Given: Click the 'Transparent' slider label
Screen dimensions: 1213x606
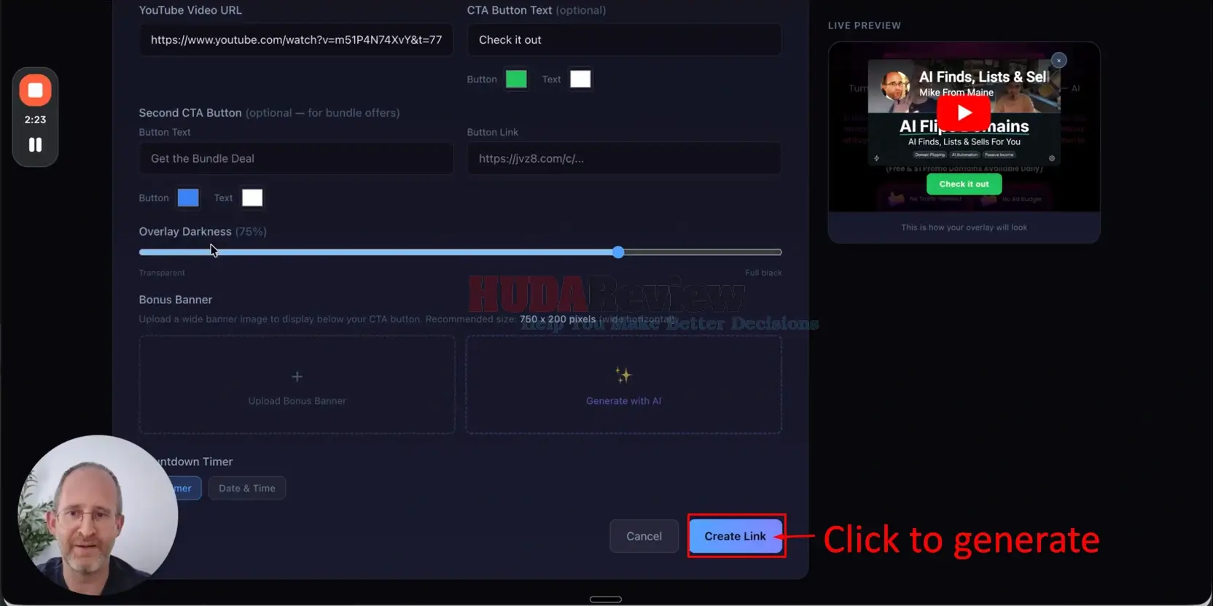Looking at the screenshot, I should 162,273.
